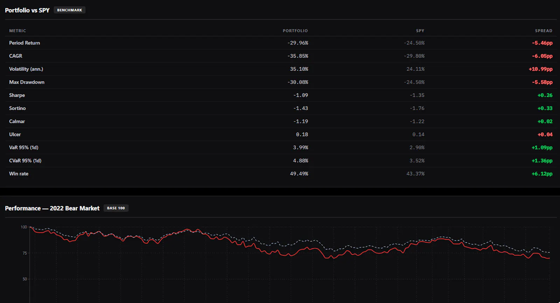The height and width of the screenshot is (303, 560).
Task: Select SPY Sortino value -1.76
Action: (x=417, y=108)
